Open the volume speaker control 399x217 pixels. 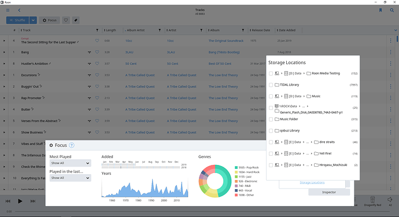coord(390,200)
